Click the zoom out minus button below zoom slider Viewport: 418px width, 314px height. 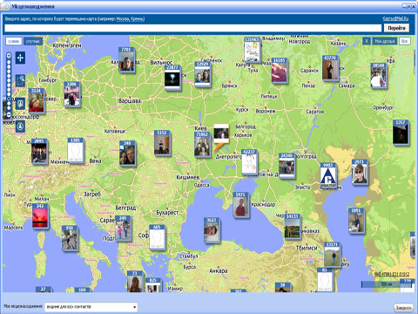(9, 115)
